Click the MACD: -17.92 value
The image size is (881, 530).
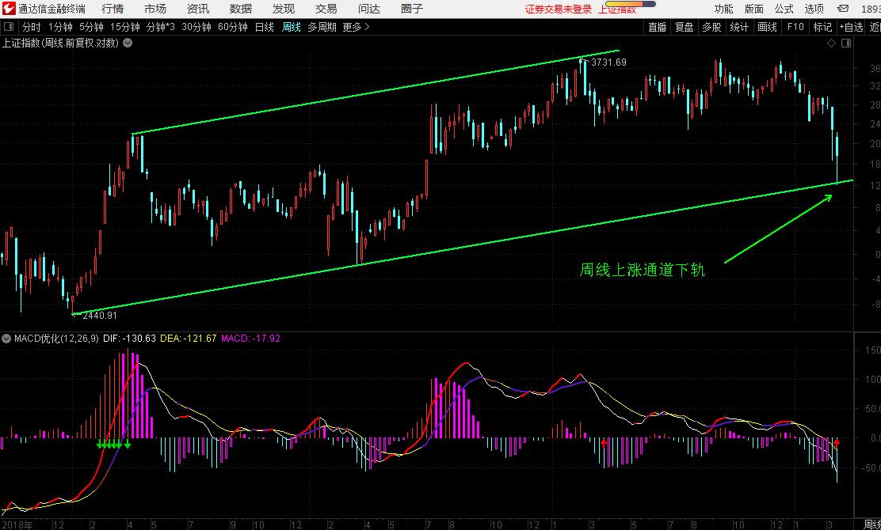point(250,339)
